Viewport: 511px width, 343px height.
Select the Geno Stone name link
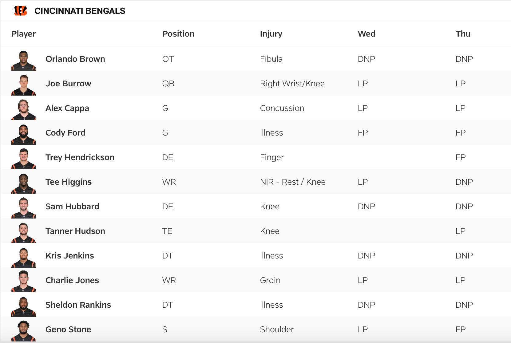coord(68,329)
